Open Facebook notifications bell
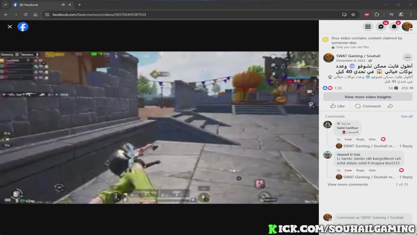 [x=394, y=27]
